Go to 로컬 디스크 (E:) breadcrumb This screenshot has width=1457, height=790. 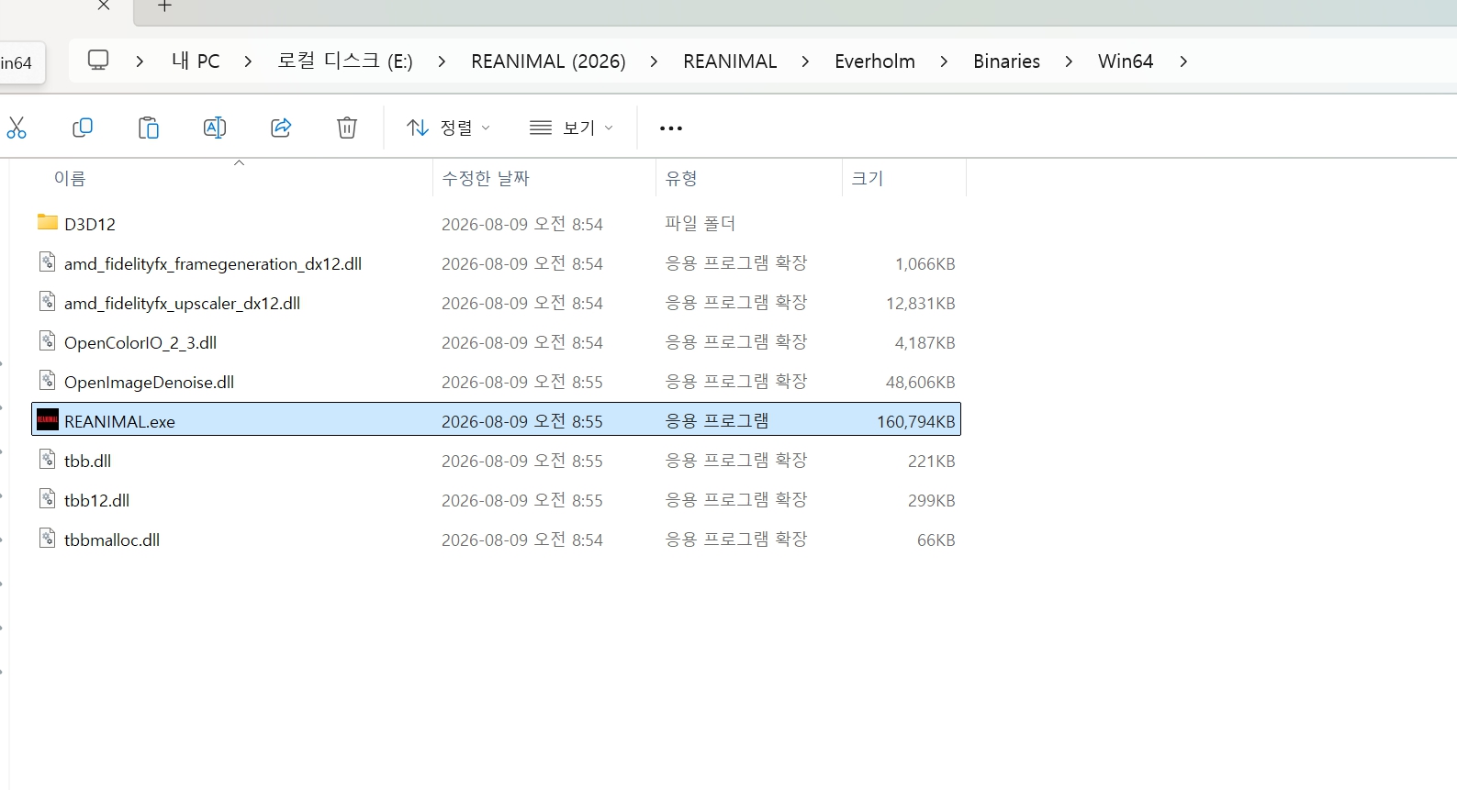click(345, 61)
